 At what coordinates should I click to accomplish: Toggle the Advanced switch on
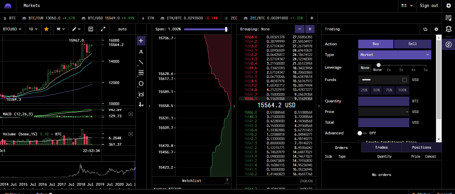362,133
